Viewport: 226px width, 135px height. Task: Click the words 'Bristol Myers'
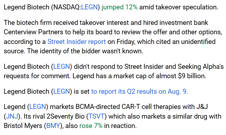coord(23,126)
